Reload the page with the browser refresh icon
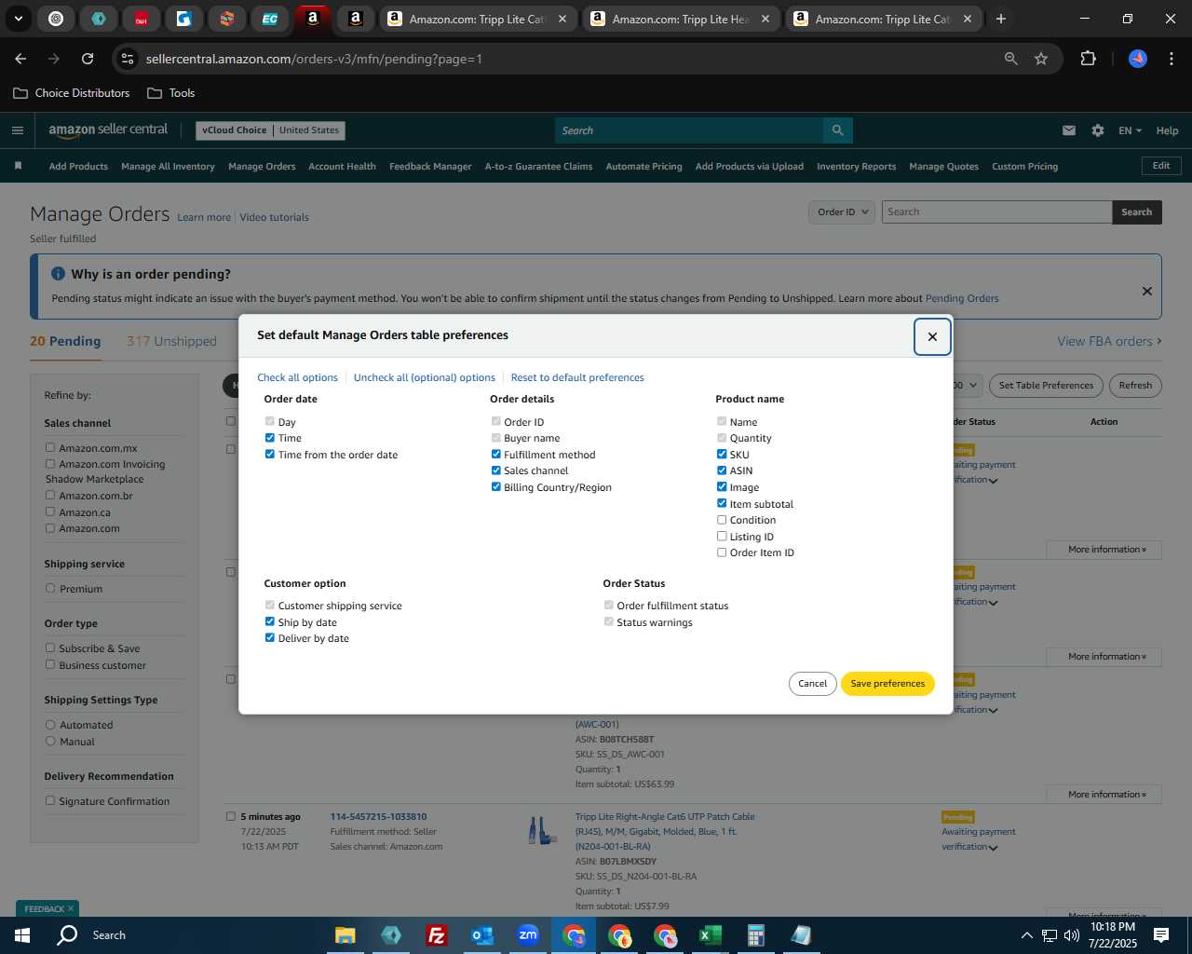 pyautogui.click(x=88, y=59)
